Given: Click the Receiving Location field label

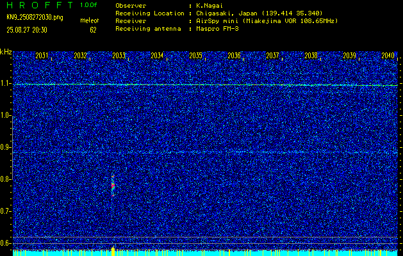Looking at the screenshot, I should (150, 13).
